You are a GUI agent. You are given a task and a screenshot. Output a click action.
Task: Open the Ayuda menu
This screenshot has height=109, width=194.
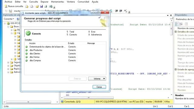point(95,2)
